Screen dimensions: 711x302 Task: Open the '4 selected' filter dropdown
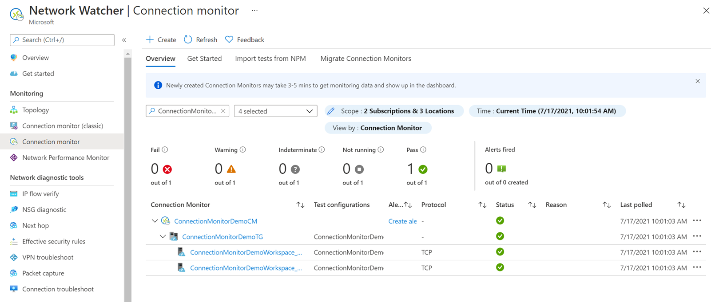tap(275, 111)
